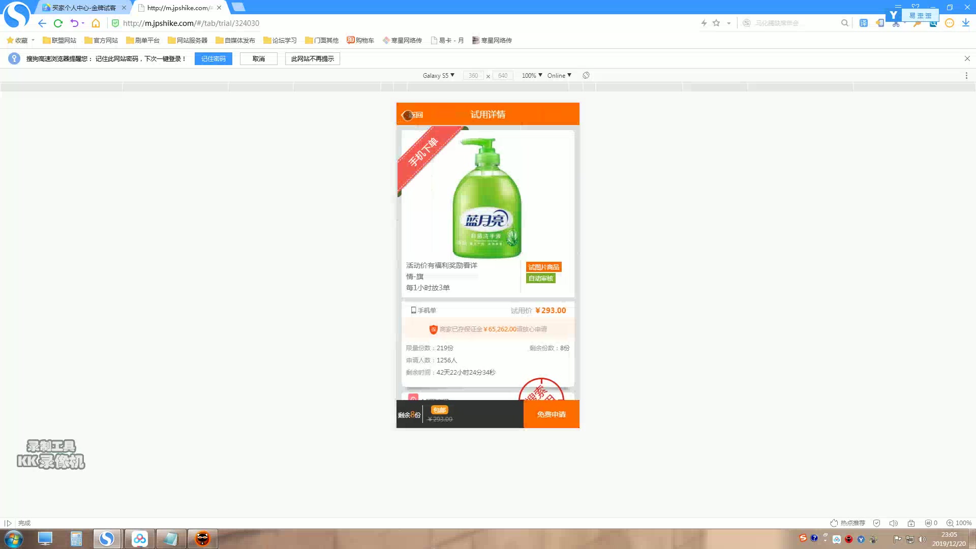The width and height of the screenshot is (976, 549).
Task: Open the 购物车 bookmark
Action: (360, 40)
